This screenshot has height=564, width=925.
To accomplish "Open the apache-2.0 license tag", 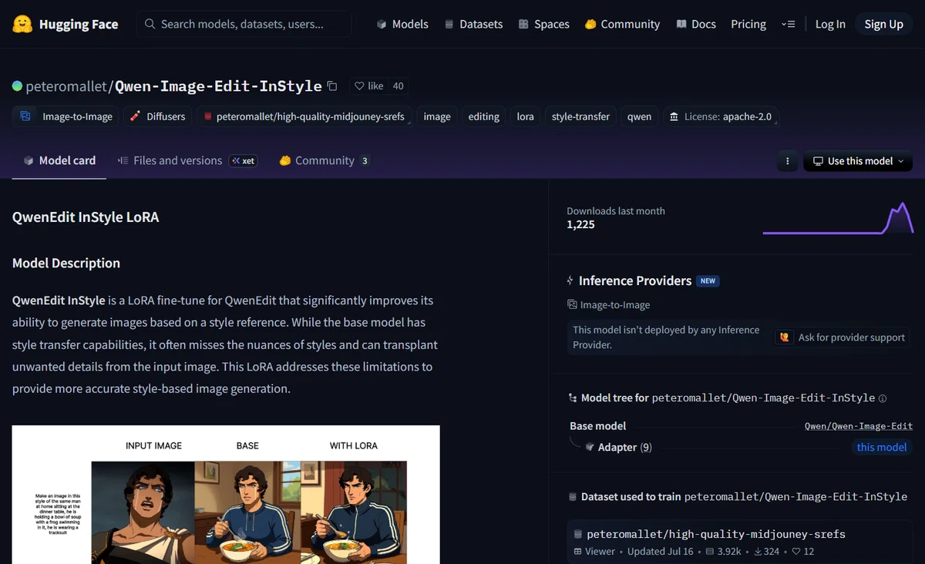I will (721, 116).
